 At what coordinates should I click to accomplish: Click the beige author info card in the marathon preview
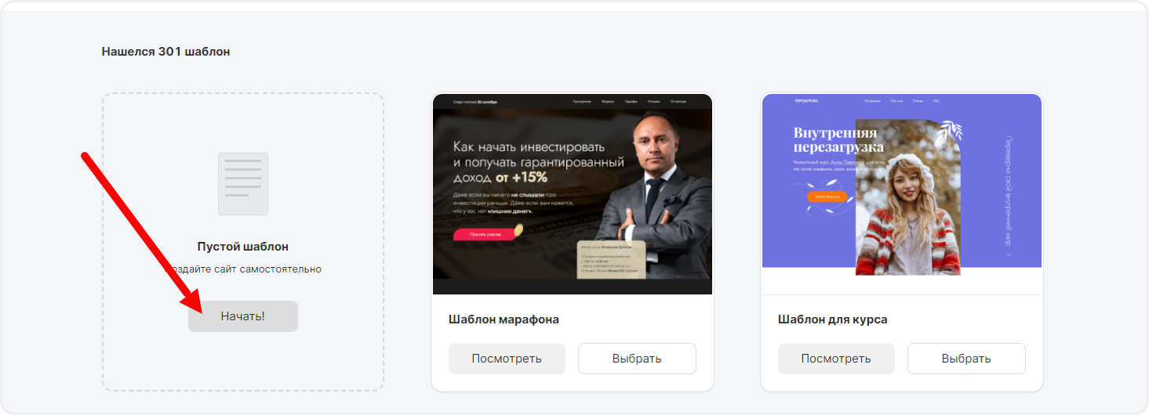click(x=611, y=259)
